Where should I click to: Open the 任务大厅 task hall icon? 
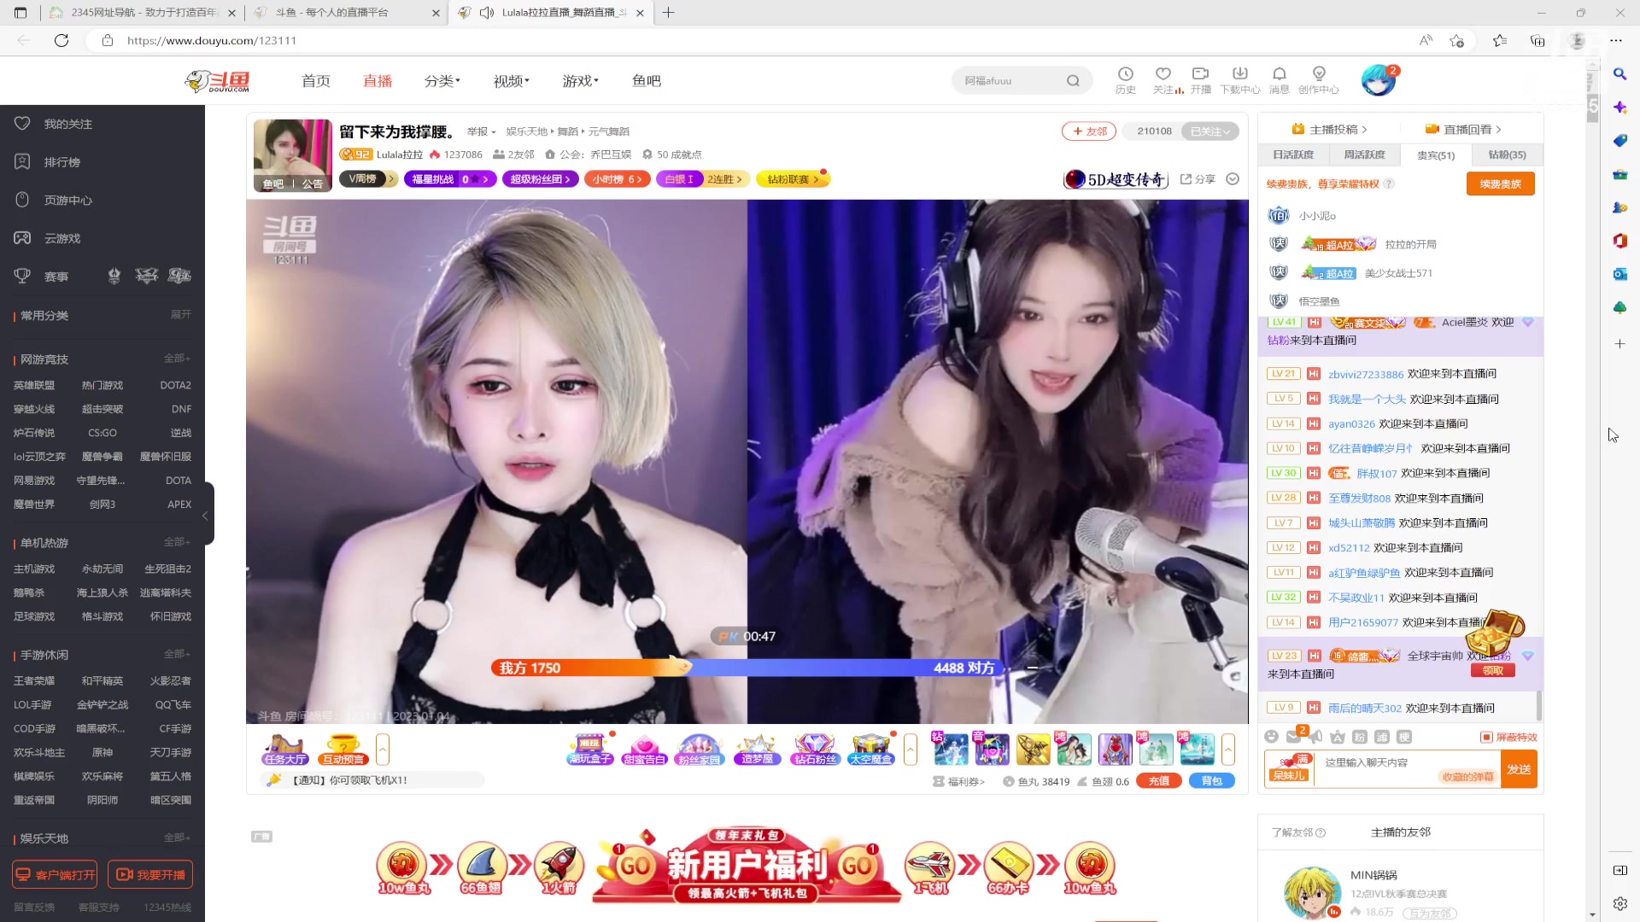[284, 749]
